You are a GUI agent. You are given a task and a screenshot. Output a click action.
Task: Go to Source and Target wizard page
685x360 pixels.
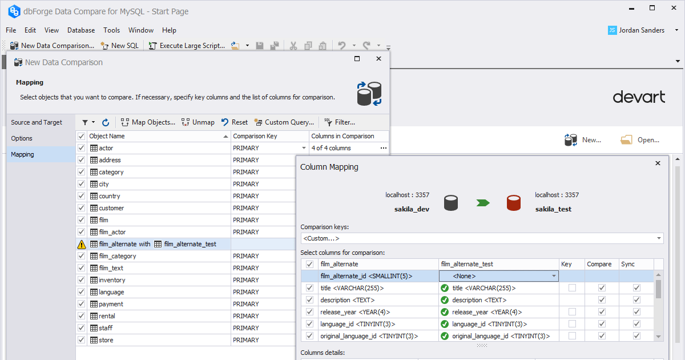tap(41, 122)
